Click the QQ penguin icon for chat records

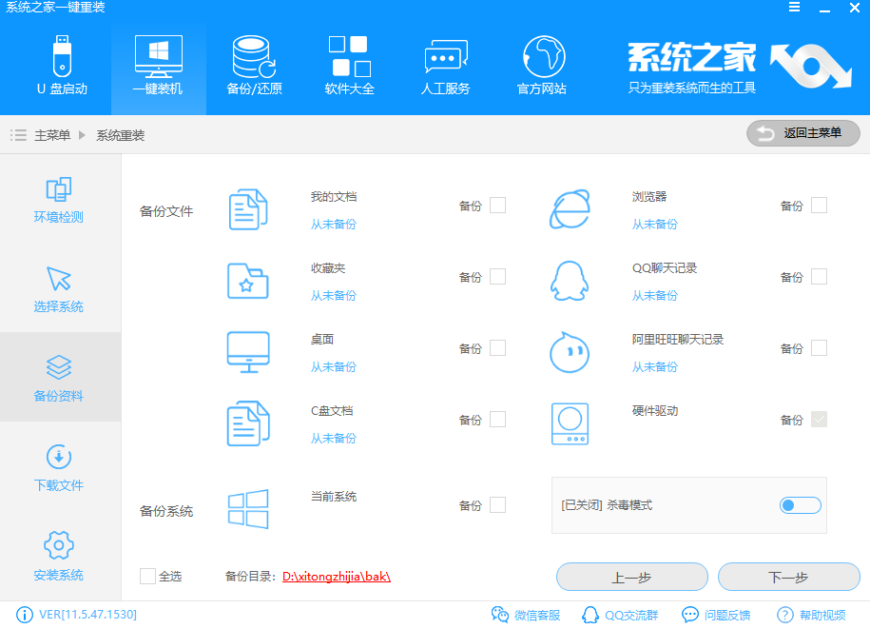570,277
